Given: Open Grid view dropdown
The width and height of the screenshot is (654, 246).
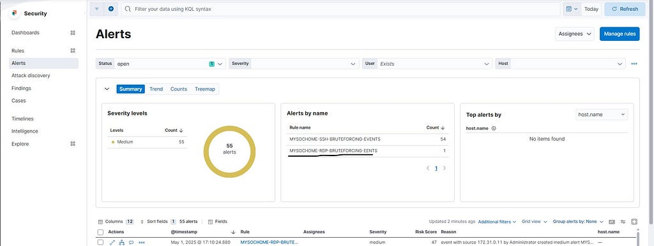Looking at the screenshot, I should [535, 222].
